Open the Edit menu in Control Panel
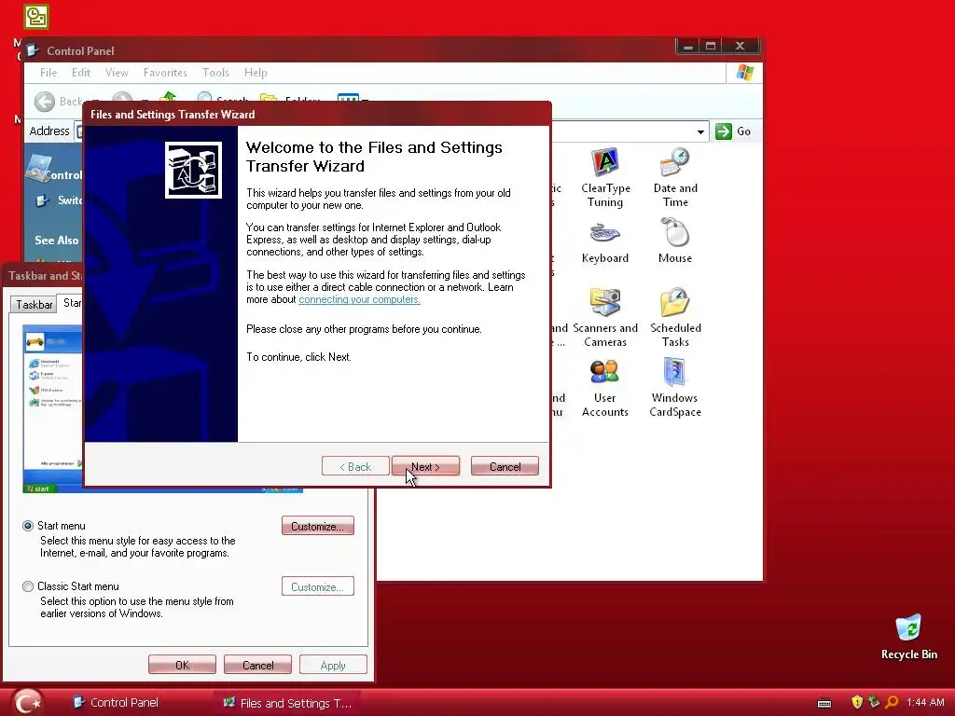 (80, 73)
